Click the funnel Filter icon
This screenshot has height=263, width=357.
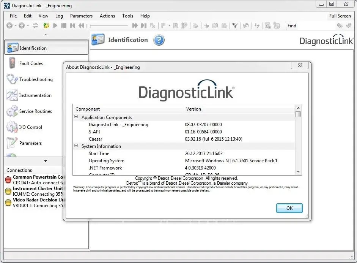[x=235, y=25]
